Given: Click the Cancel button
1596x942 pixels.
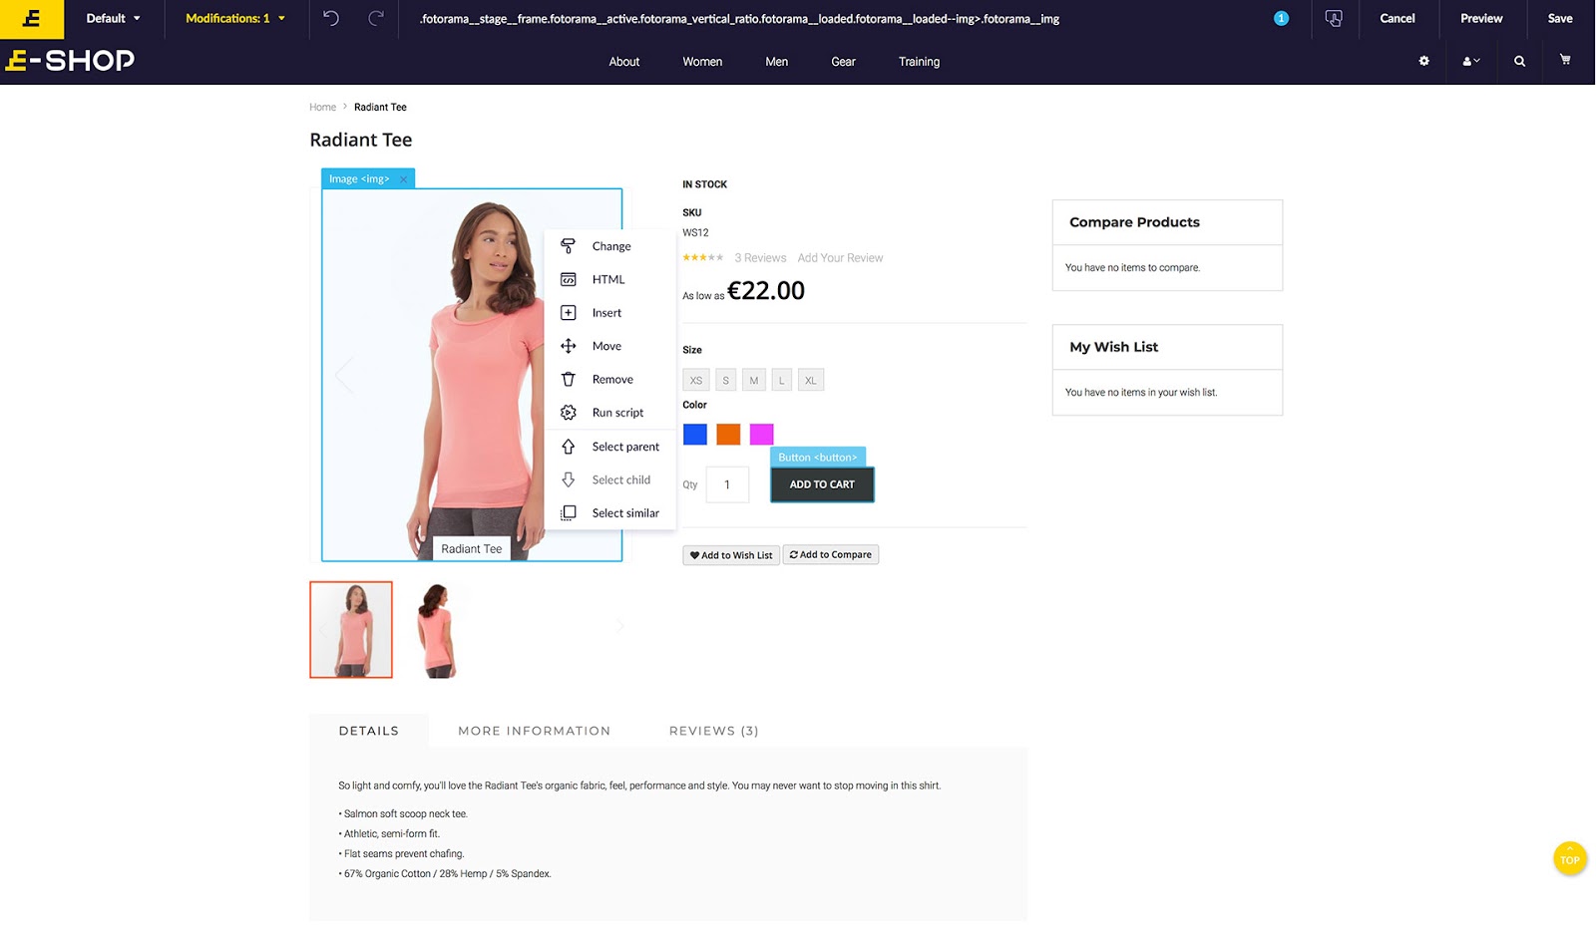Looking at the screenshot, I should (x=1396, y=18).
